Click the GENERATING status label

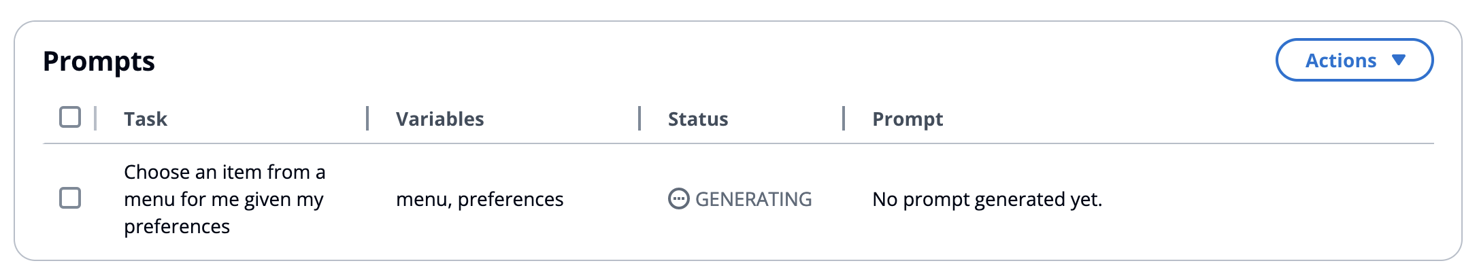point(753,199)
